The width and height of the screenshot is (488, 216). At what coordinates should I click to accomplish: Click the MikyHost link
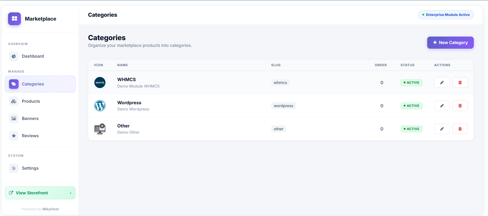point(51,209)
